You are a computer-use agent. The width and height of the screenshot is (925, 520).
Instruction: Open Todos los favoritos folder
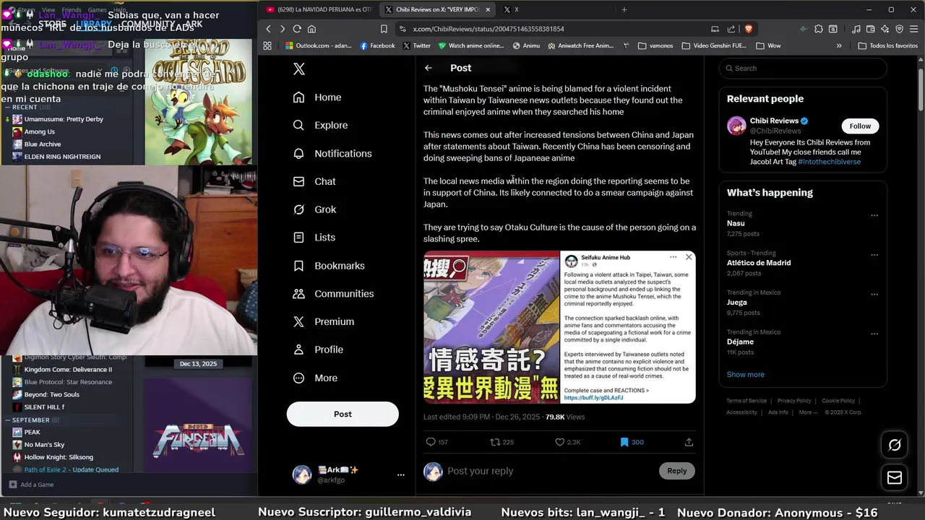(x=888, y=45)
